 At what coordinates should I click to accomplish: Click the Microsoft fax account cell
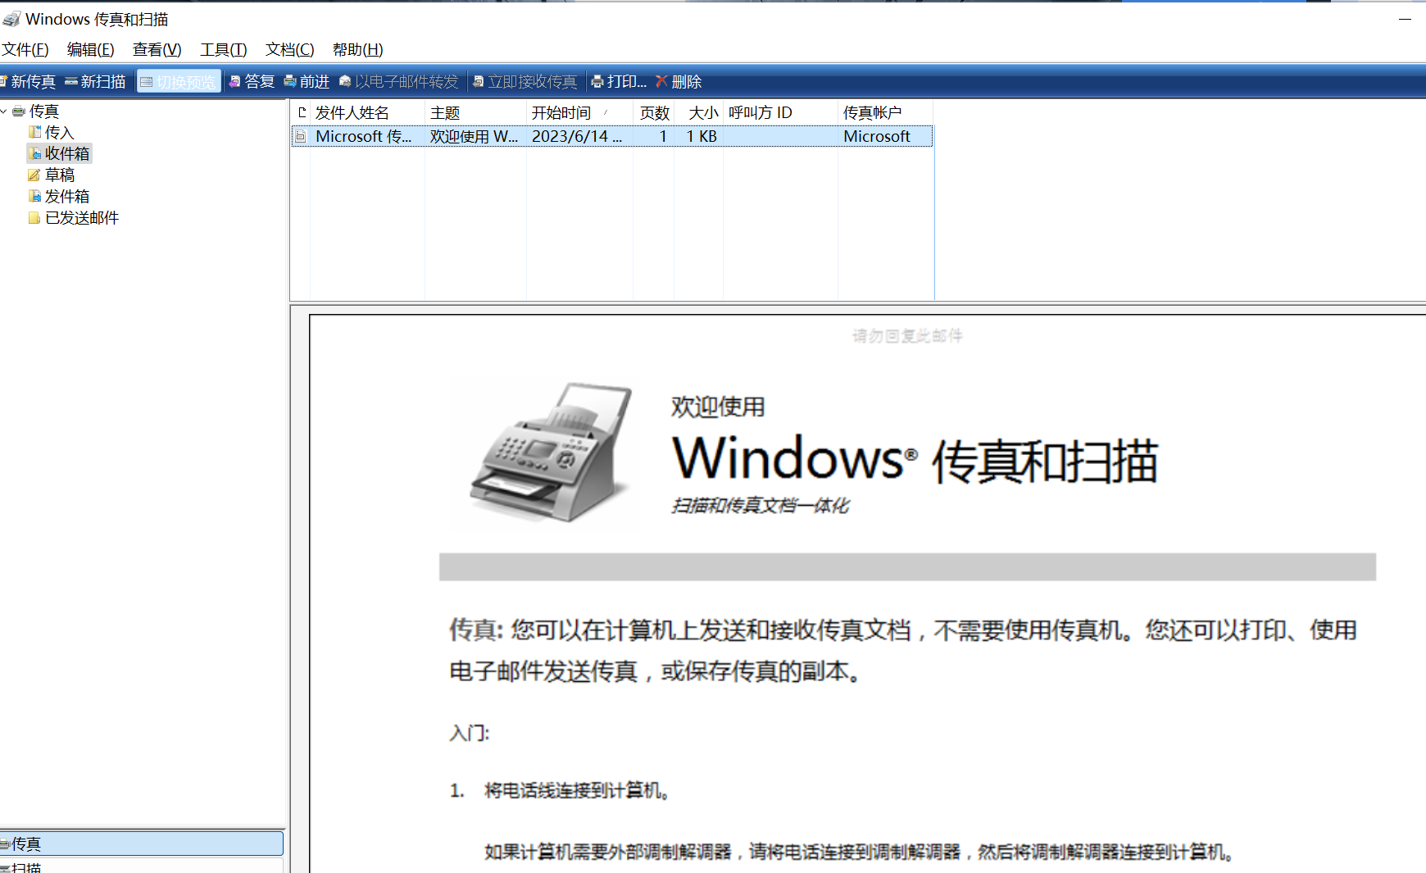877,136
